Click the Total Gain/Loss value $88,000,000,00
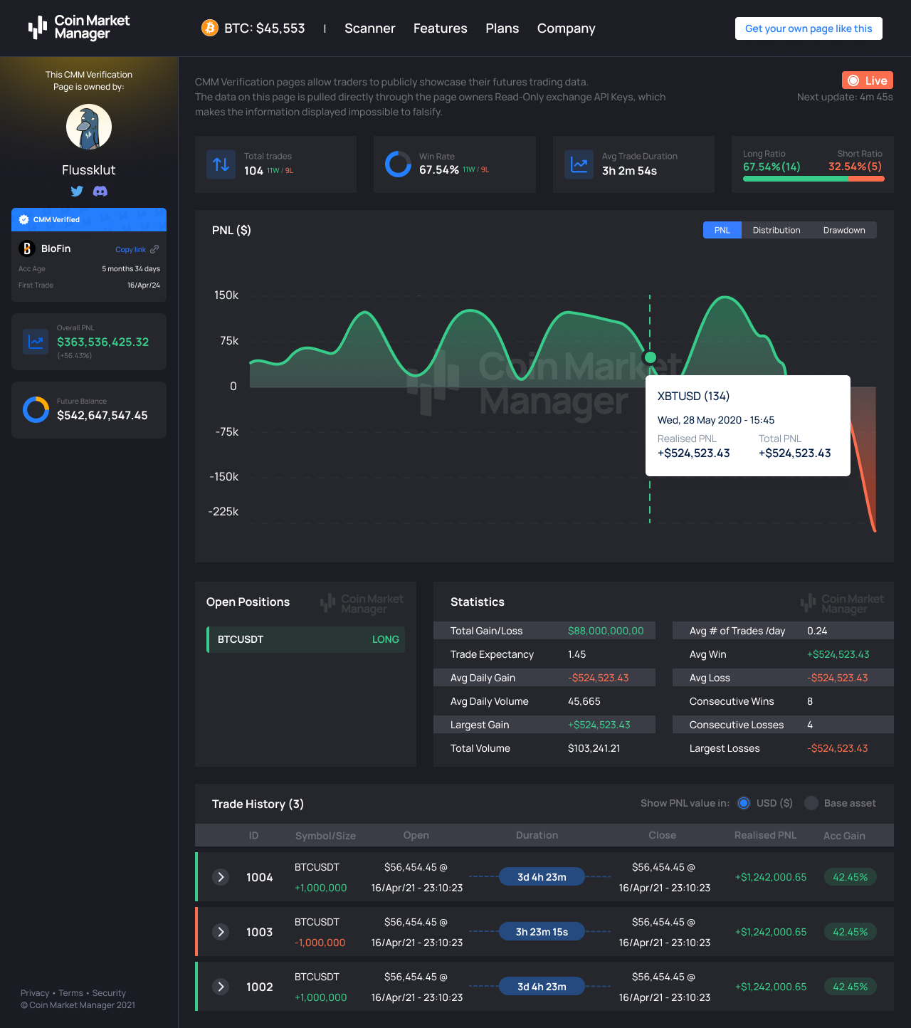Viewport: 911px width, 1028px height. click(606, 631)
